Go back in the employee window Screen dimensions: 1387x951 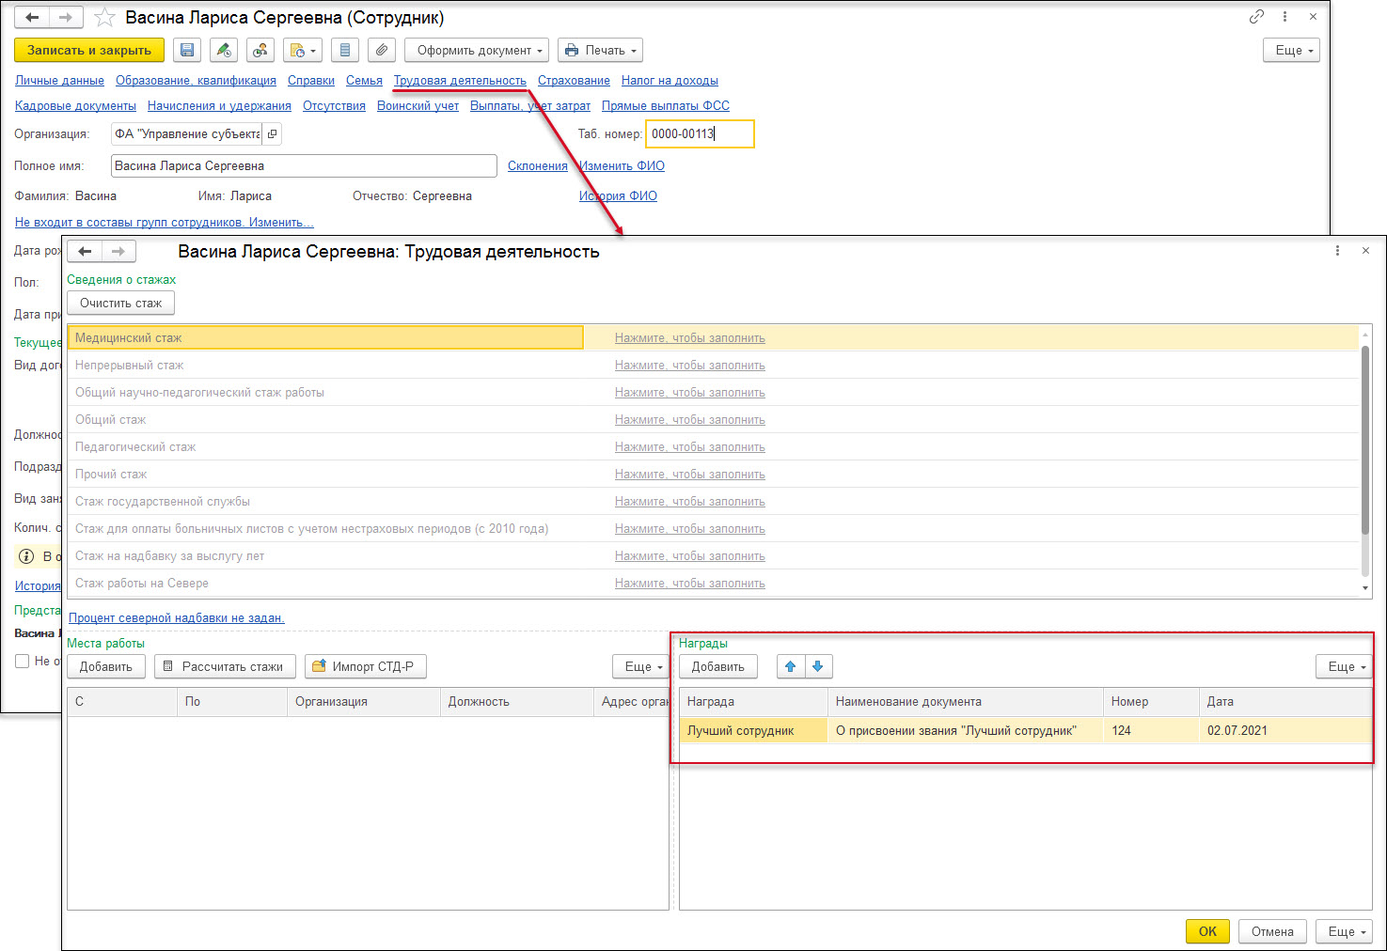(x=32, y=17)
